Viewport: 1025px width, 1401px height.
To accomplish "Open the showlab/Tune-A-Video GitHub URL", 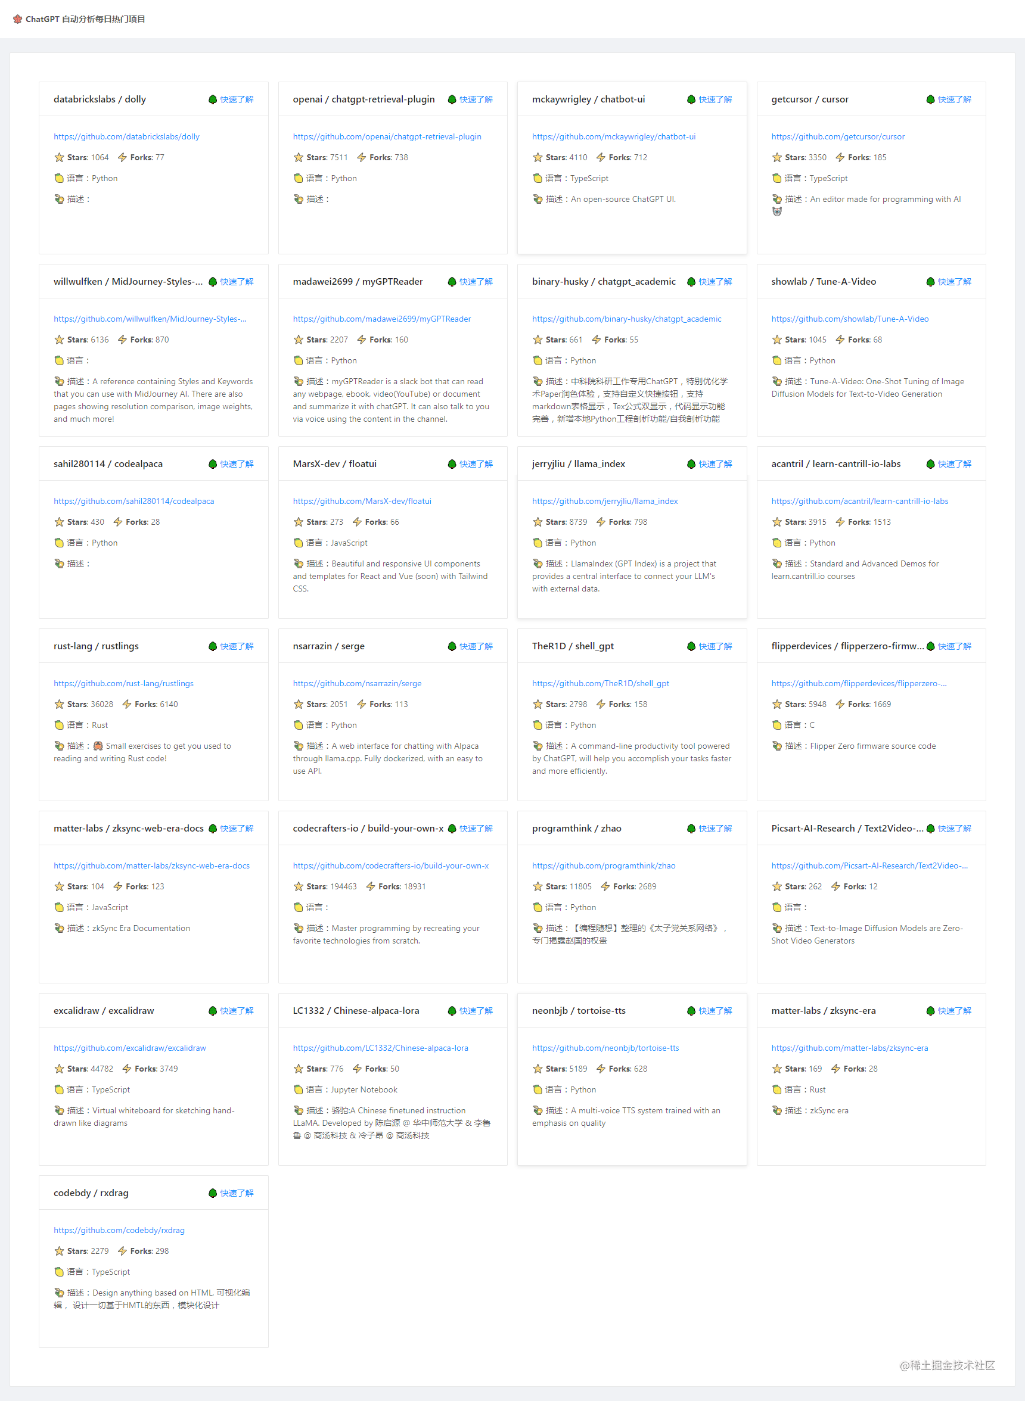I will (x=850, y=319).
